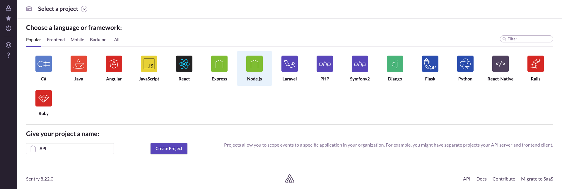Choose the Java platform icon
562x189 pixels.
click(x=79, y=64)
